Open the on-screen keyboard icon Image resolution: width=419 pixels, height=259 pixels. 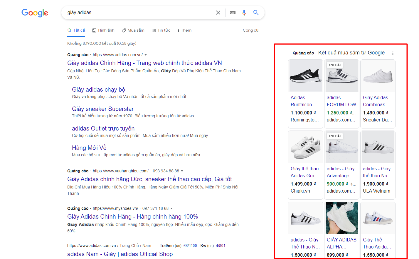pyautogui.click(x=233, y=13)
